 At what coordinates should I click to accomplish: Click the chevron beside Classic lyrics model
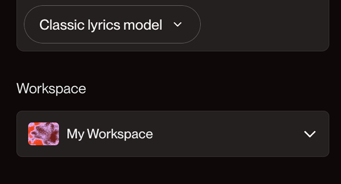point(178,25)
